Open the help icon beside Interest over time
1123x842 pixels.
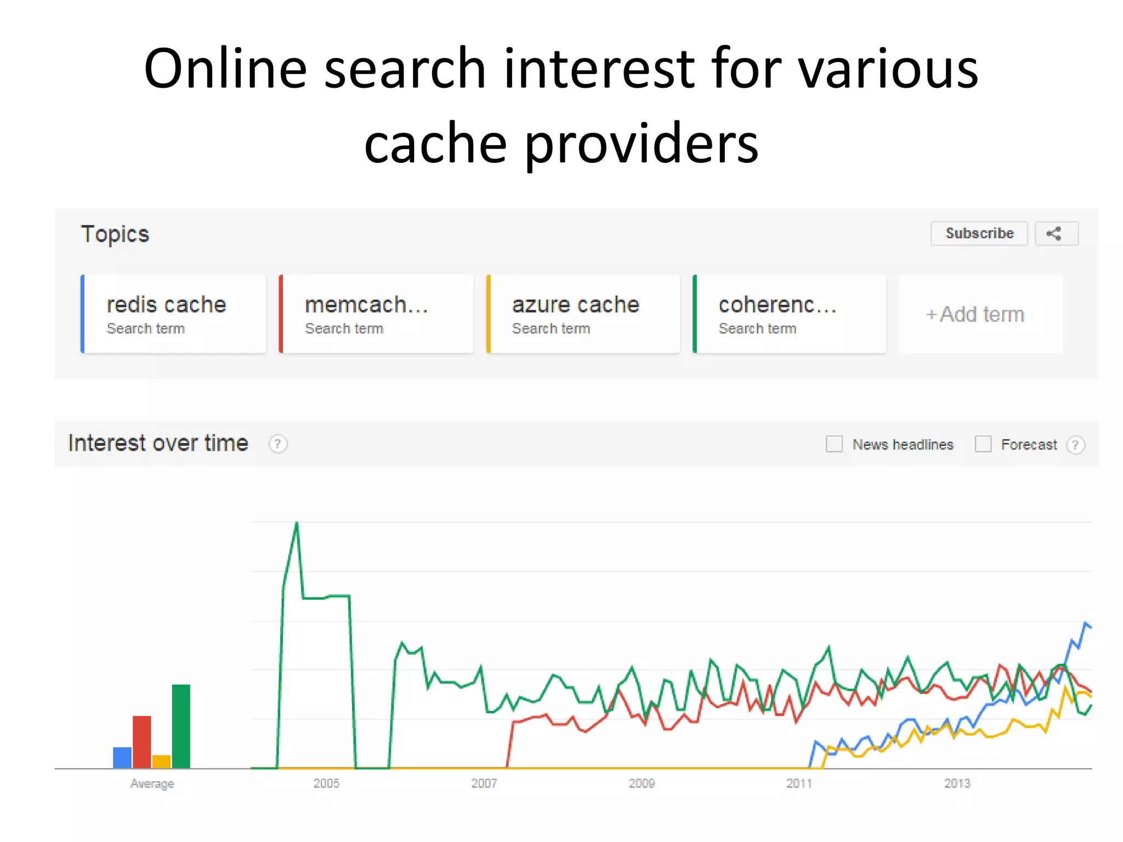pos(277,443)
